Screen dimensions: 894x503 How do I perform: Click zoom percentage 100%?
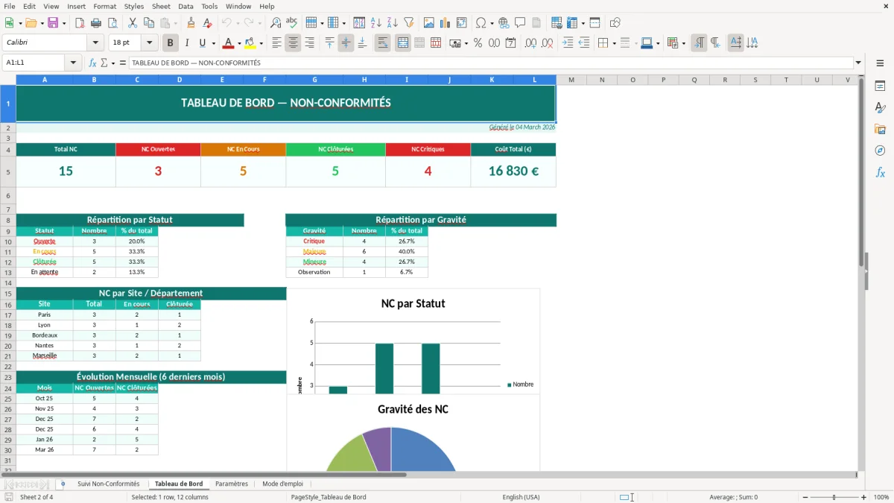(881, 497)
